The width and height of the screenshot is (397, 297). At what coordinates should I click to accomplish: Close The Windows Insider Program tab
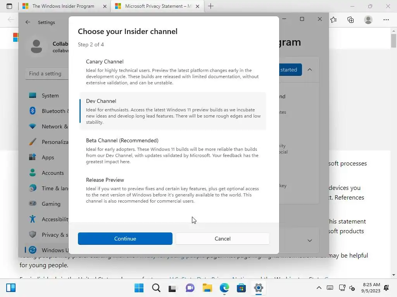(105, 6)
